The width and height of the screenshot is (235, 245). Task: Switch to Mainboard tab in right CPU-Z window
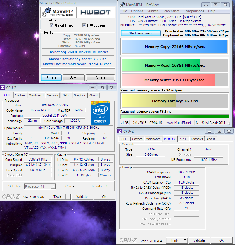point(153,139)
